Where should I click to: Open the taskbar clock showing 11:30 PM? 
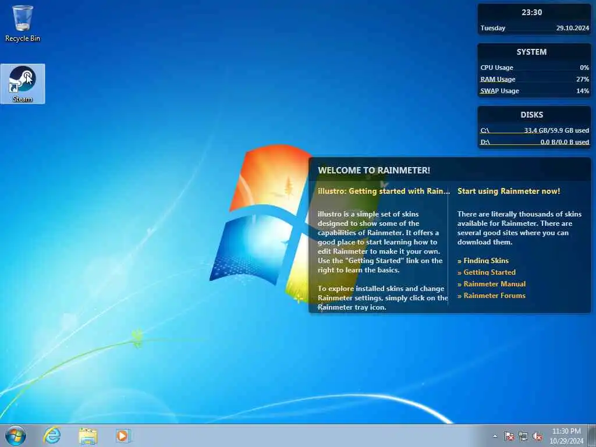pos(566,436)
